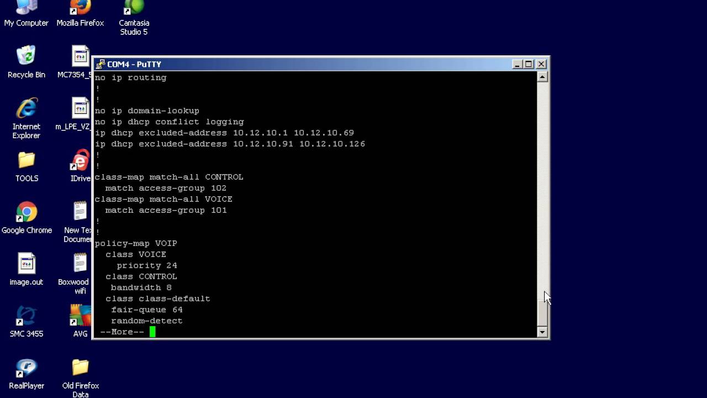Click the green terminal cursor block
Viewport: 707px width, 398px height.
(152, 332)
